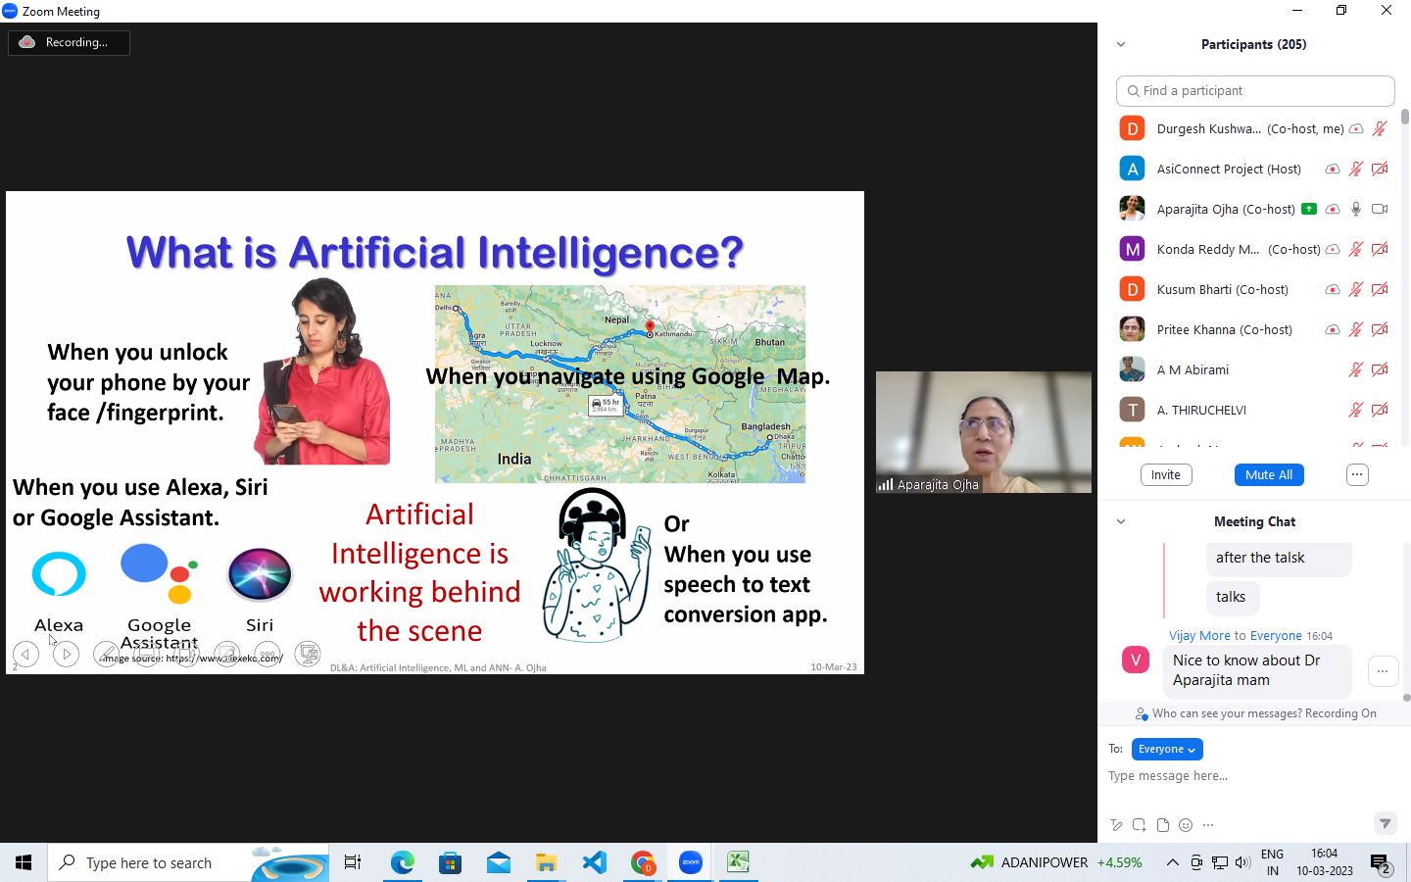Open the Windows notification center
This screenshot has height=882, width=1411.
(x=1382, y=862)
